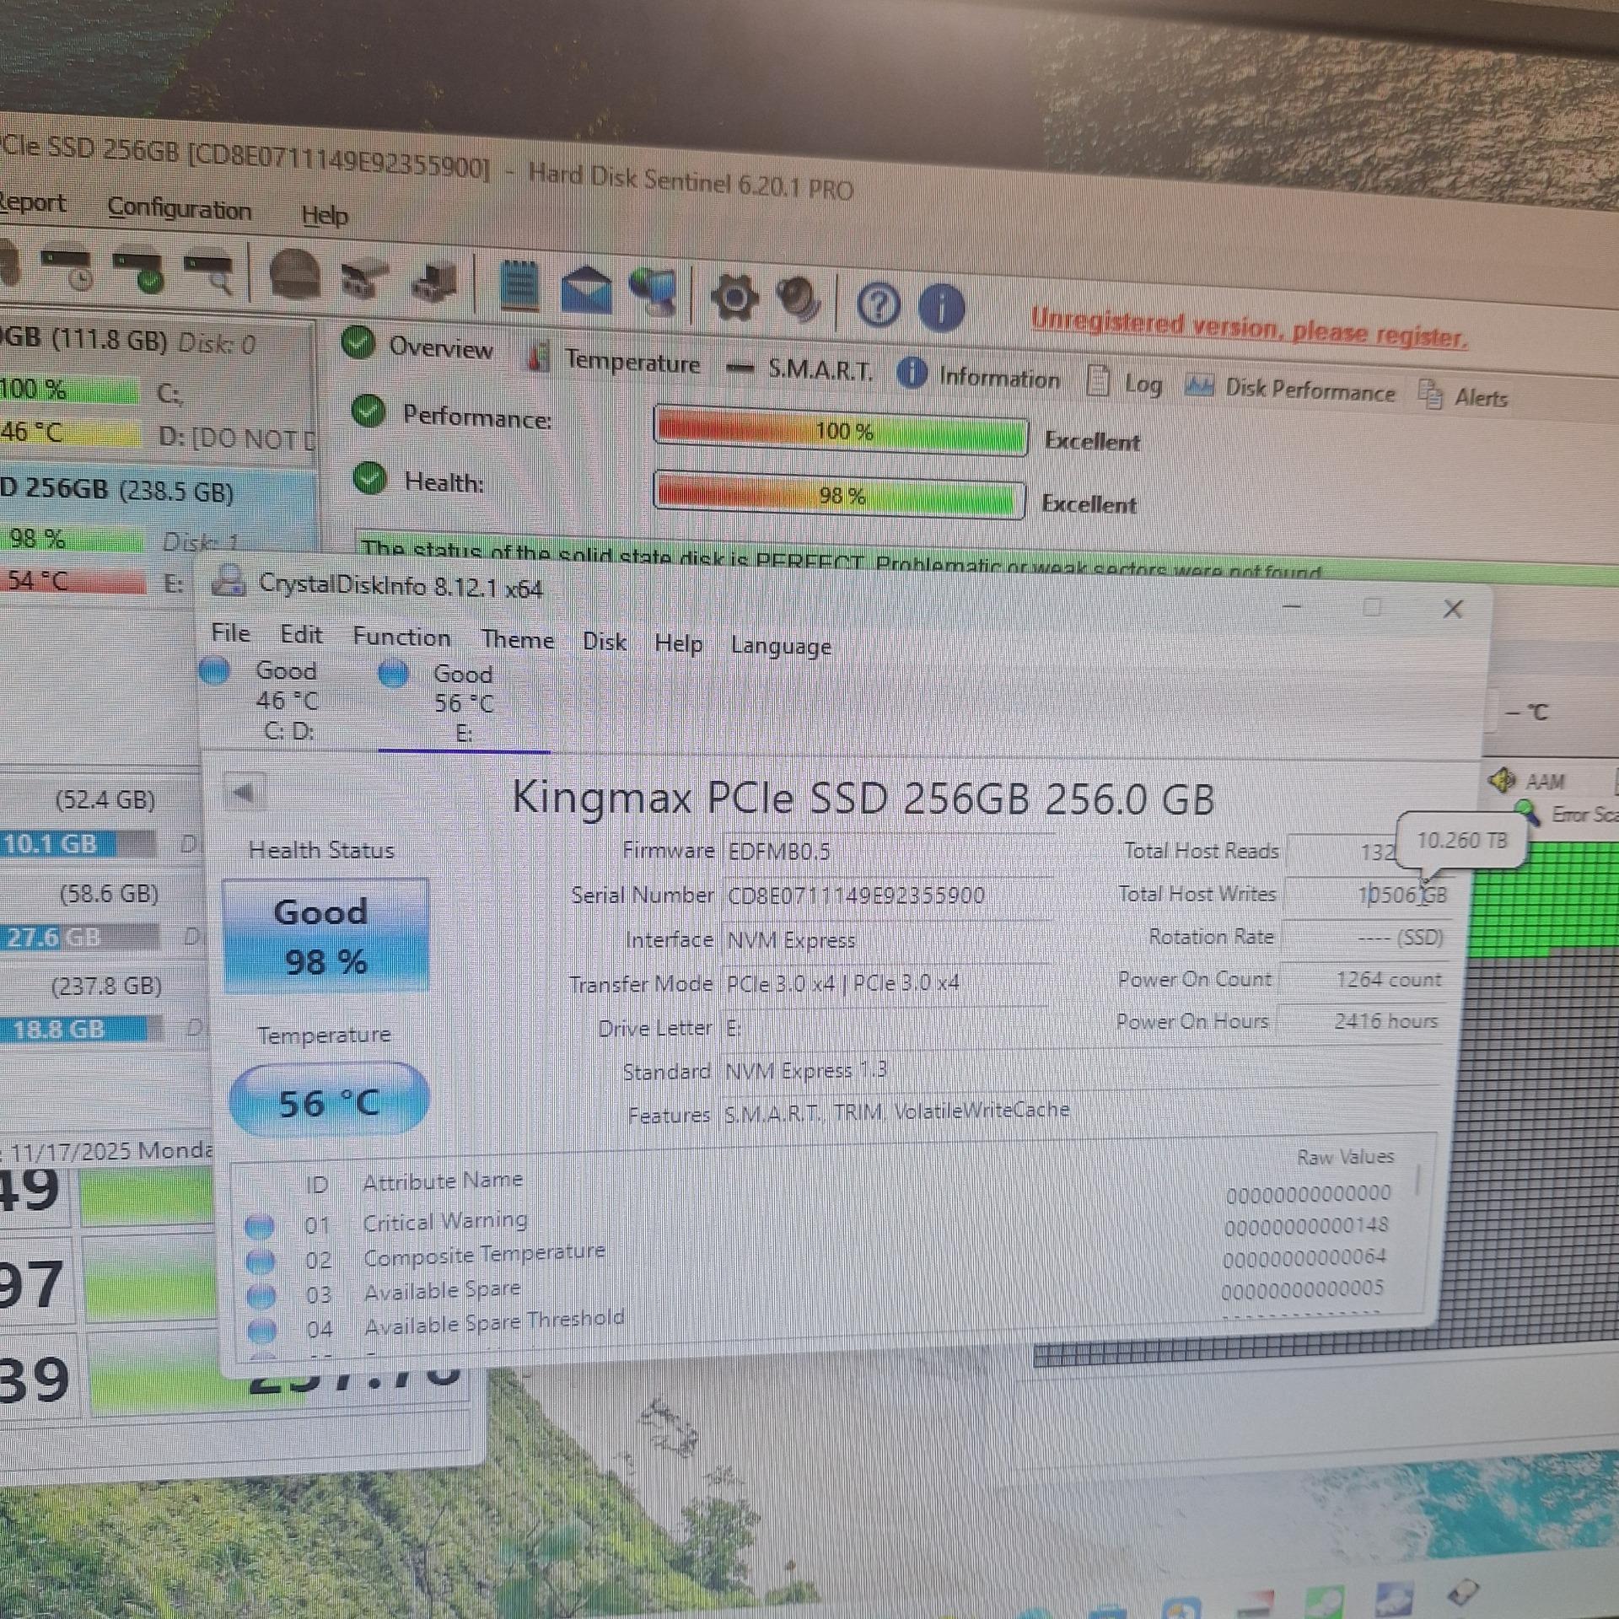Click the Unregistered version please register link
Screen dimensions: 1619x1619
point(1249,329)
